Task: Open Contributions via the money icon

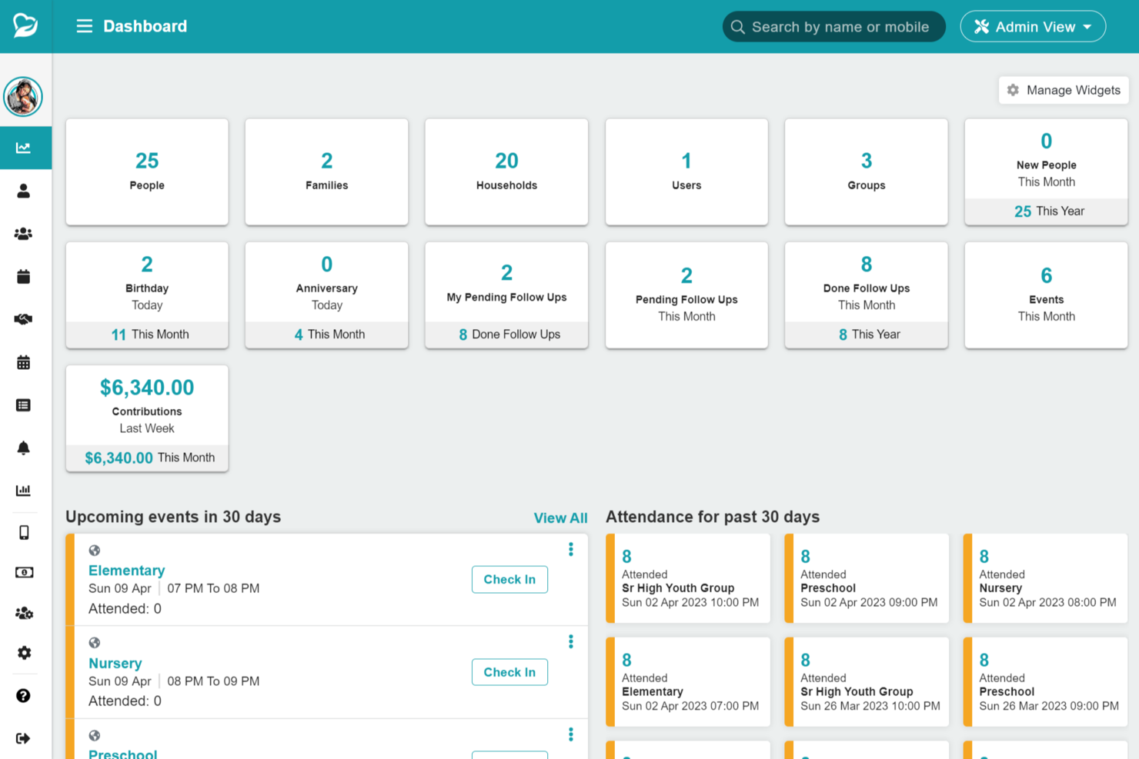Action: (x=23, y=572)
